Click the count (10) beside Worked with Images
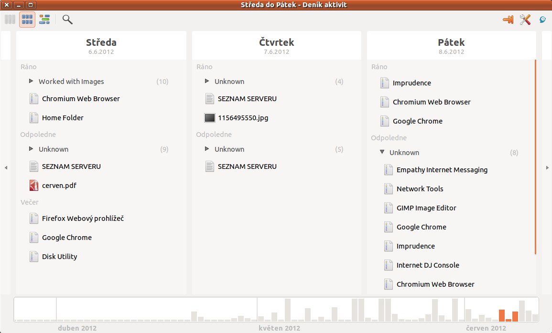 tap(162, 82)
